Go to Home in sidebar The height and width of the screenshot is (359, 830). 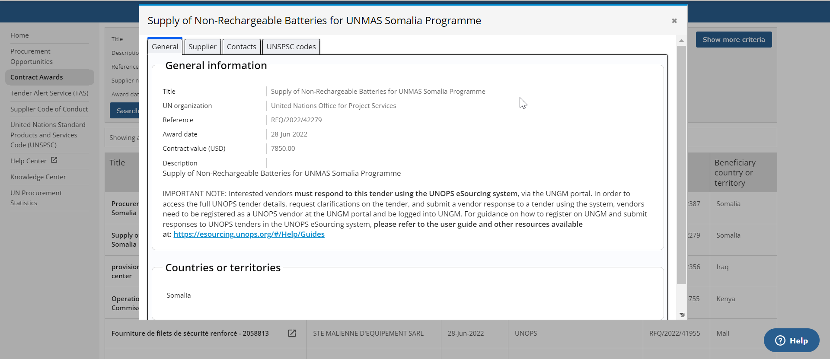(19, 35)
